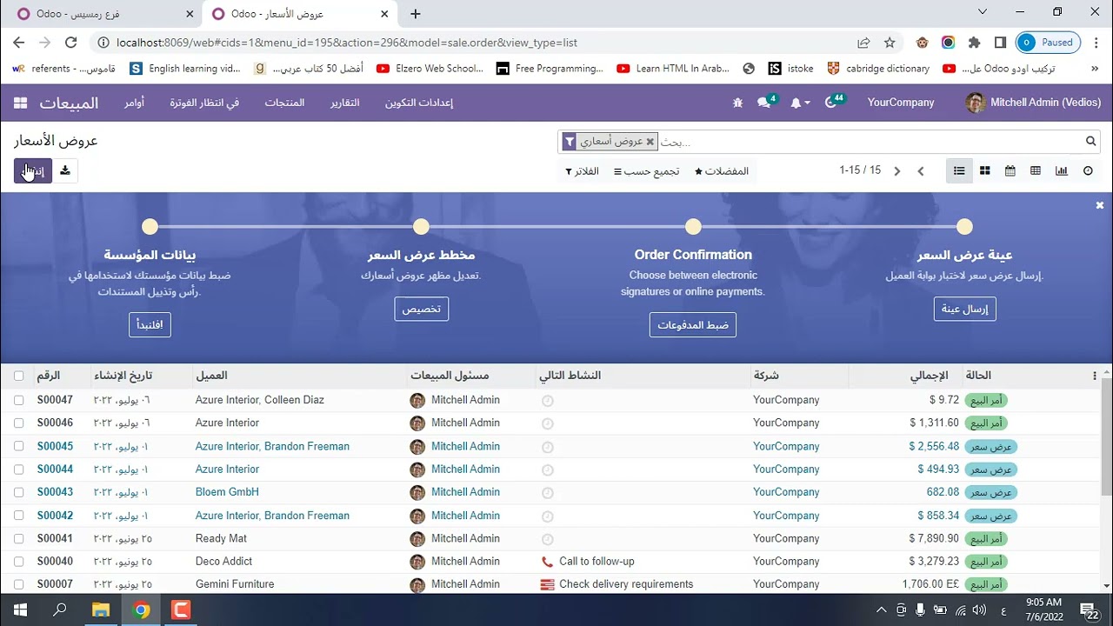Viewport: 1113px width, 626px height.
Task: Tick the checkbox for order S00046
Action: coord(18,423)
